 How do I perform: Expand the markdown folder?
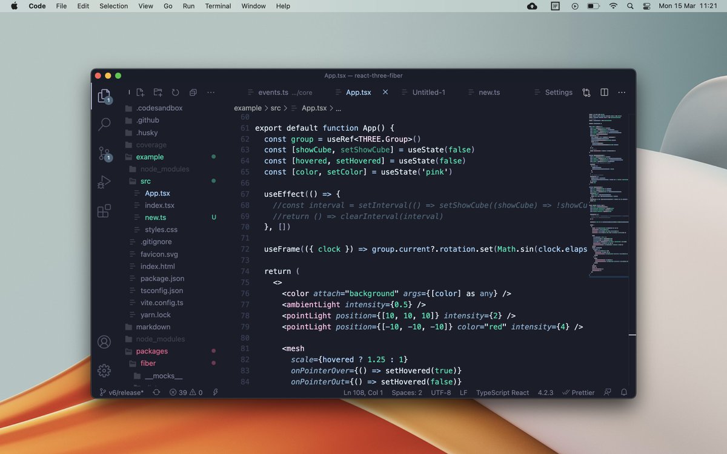pyautogui.click(x=153, y=327)
